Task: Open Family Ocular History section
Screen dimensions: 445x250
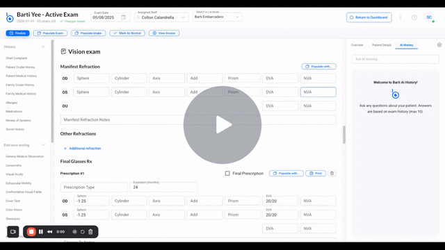Action: pyautogui.click(x=20, y=85)
